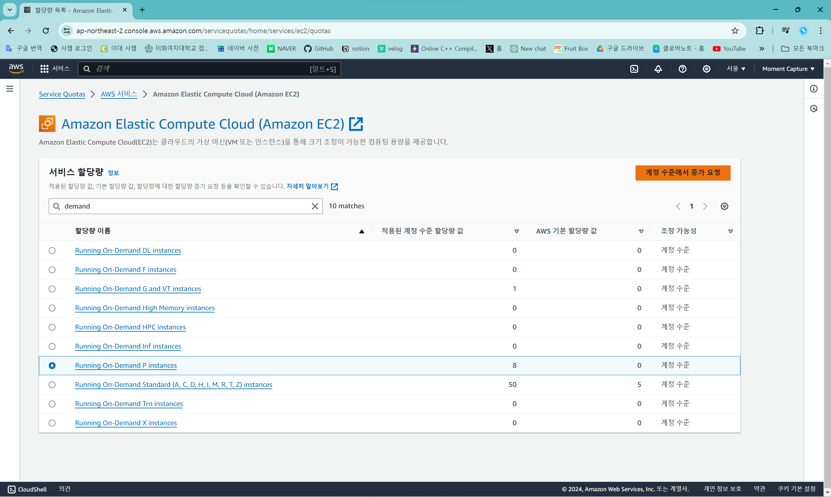Click Service Quotas breadcrumb
Image resolution: width=831 pixels, height=497 pixels.
[62, 95]
